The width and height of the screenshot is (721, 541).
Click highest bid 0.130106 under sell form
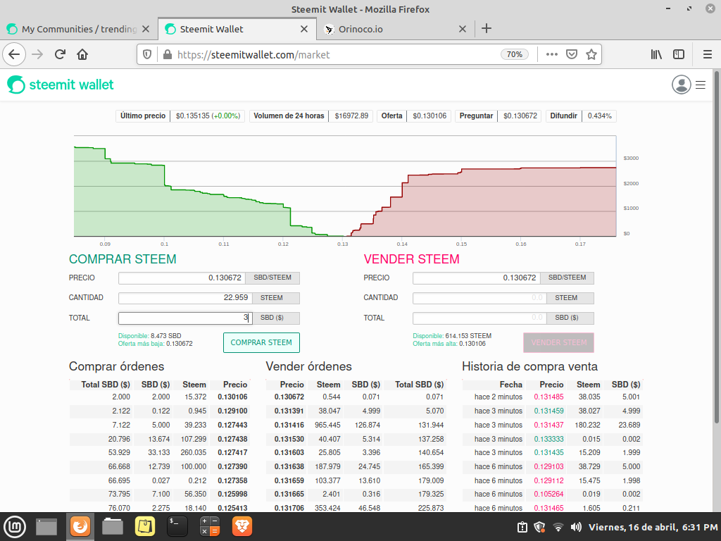449,344
